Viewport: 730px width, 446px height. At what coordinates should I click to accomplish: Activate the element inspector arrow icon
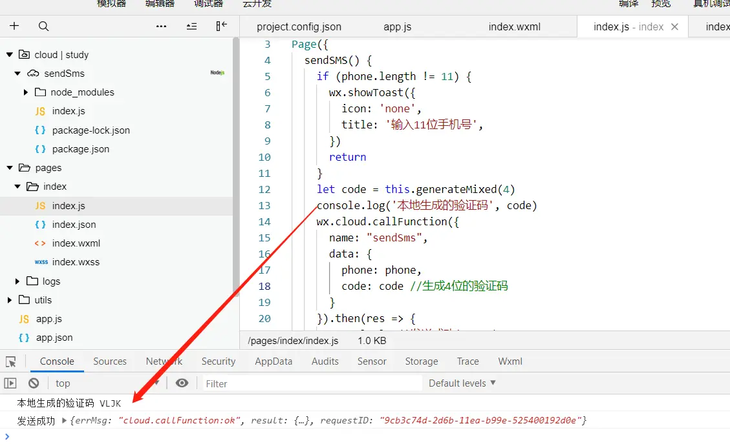pos(11,361)
